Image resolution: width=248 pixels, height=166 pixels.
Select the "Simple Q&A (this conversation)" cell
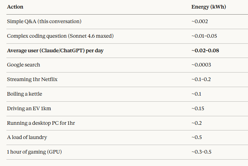(x=44, y=21)
